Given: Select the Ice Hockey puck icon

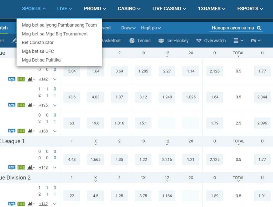Looking at the screenshot, I should coord(161,41).
